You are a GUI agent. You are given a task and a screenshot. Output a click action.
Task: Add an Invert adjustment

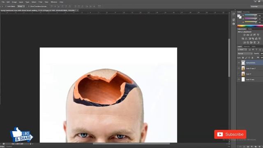tap(245, 42)
